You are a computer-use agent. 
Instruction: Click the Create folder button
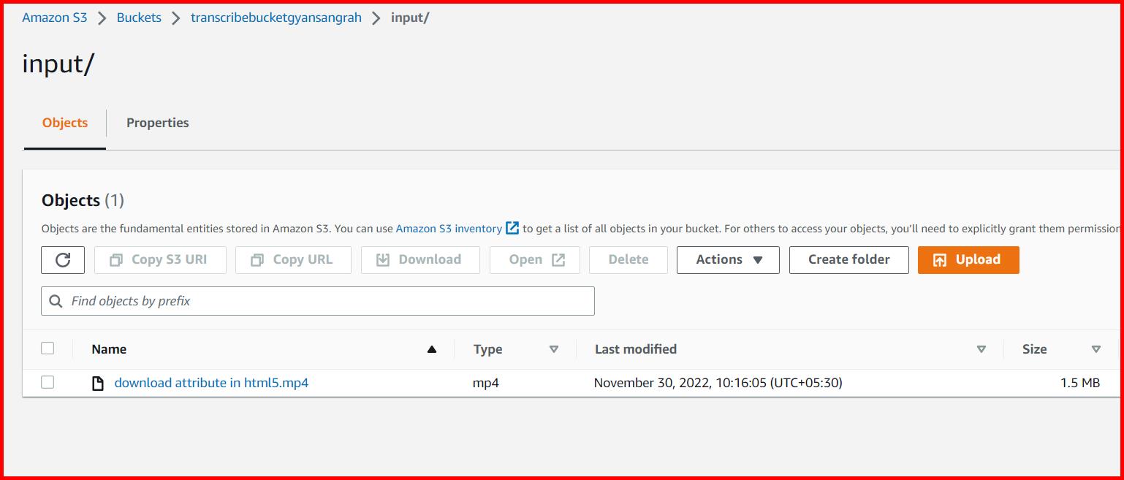click(x=848, y=259)
